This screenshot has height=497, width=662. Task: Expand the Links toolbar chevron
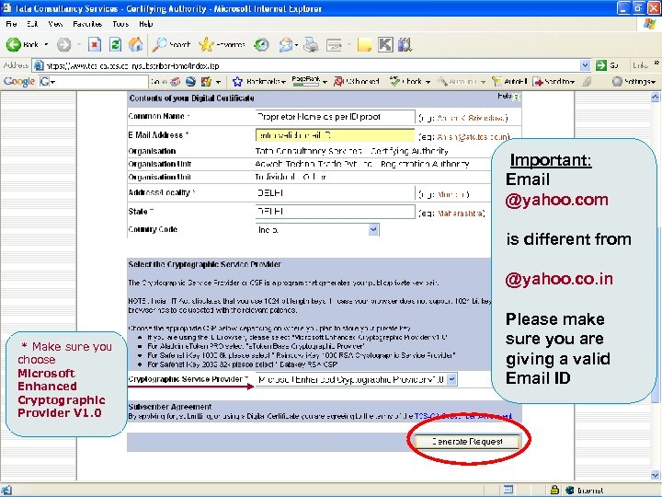pyautogui.click(x=656, y=64)
